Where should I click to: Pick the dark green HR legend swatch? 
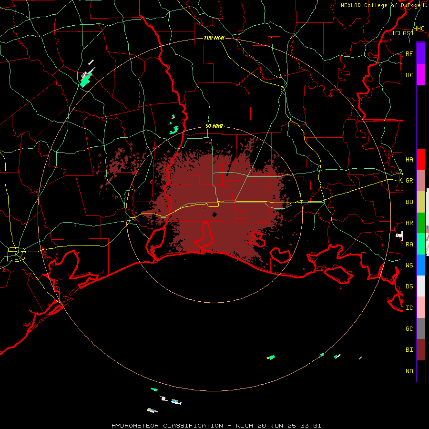421,223
